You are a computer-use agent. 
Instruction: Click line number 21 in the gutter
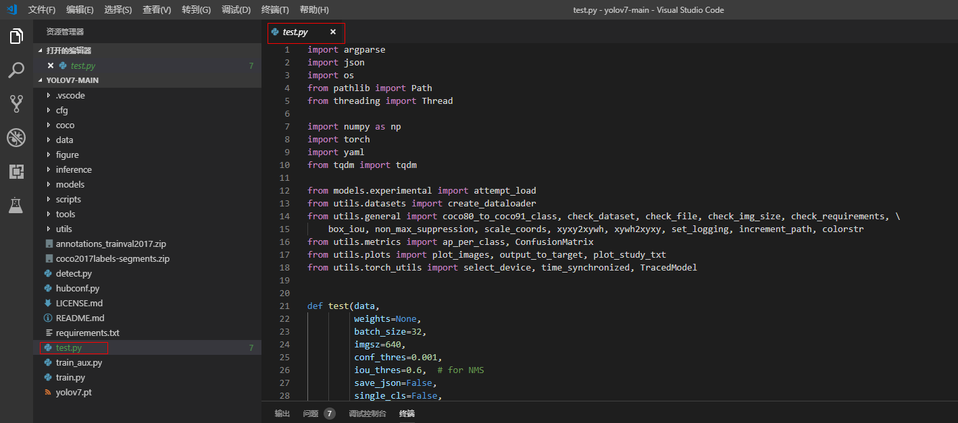click(x=284, y=306)
